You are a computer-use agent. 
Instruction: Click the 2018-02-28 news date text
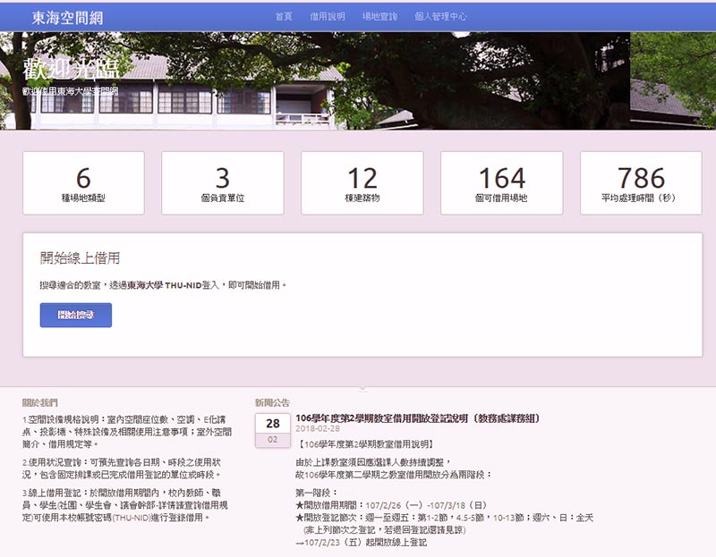pyautogui.click(x=318, y=429)
